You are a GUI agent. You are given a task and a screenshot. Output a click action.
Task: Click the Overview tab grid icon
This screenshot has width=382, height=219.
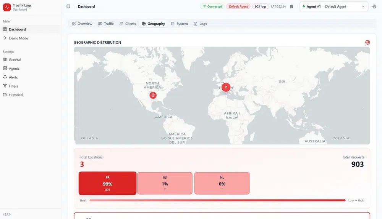[x=74, y=24]
